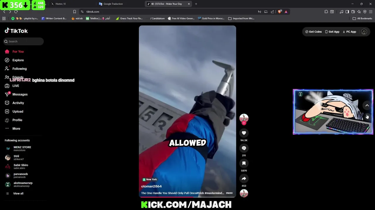
Task: Reload the page
Action: [16, 12]
